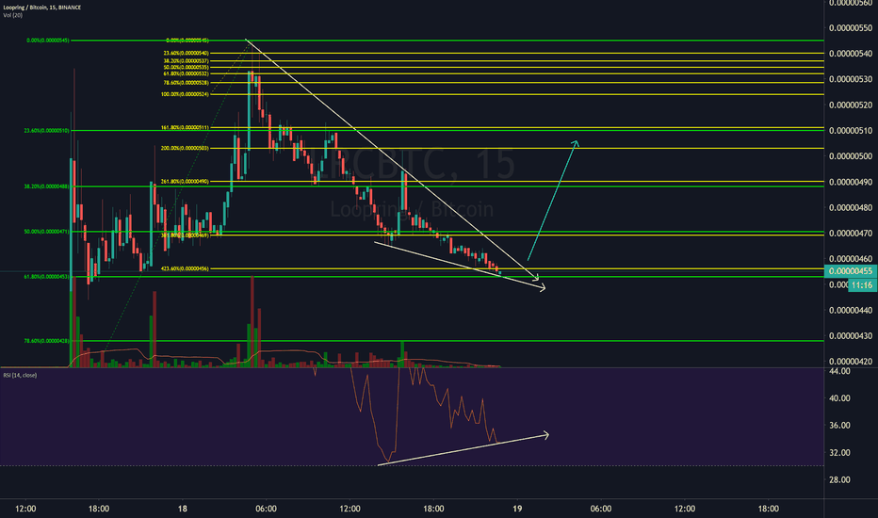The width and height of the screenshot is (878, 518).
Task: Click price axis value 0.00000510
Action: point(851,131)
